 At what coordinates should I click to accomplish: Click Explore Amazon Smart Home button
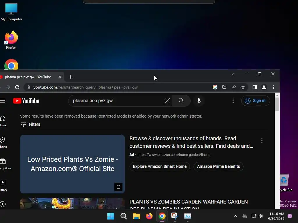[x=160, y=166]
